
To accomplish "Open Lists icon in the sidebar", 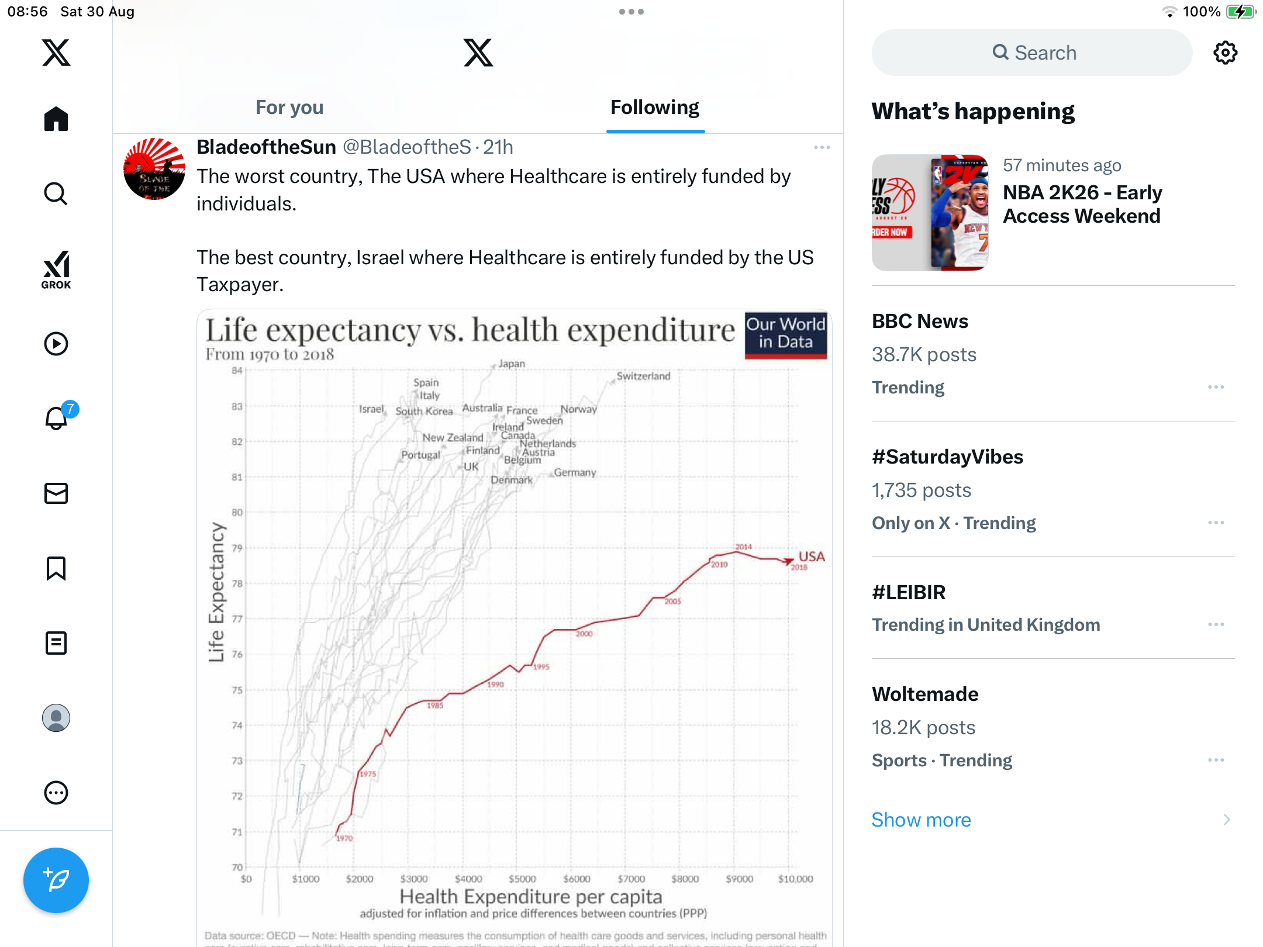I will point(56,643).
